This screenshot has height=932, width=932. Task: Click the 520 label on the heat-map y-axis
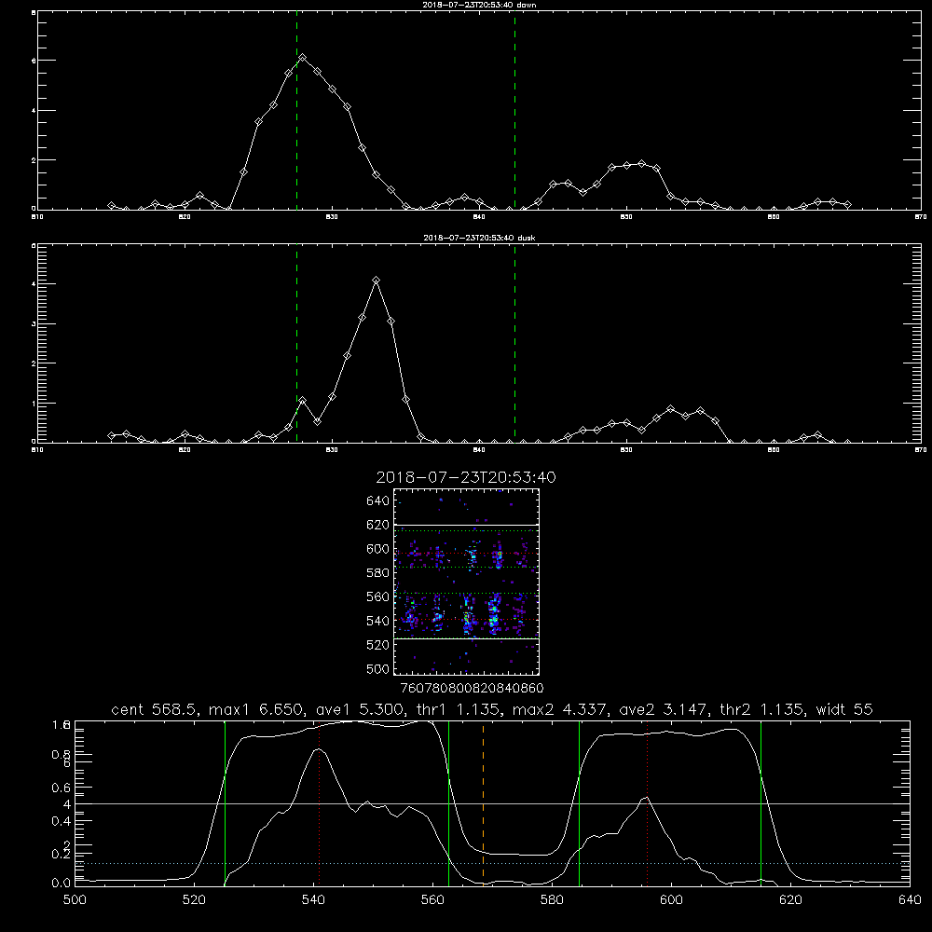[378, 645]
